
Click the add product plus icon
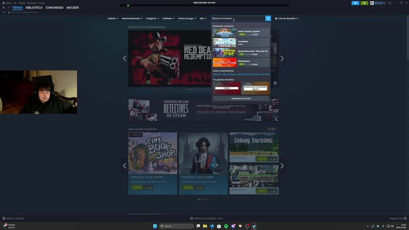[x=4, y=218]
